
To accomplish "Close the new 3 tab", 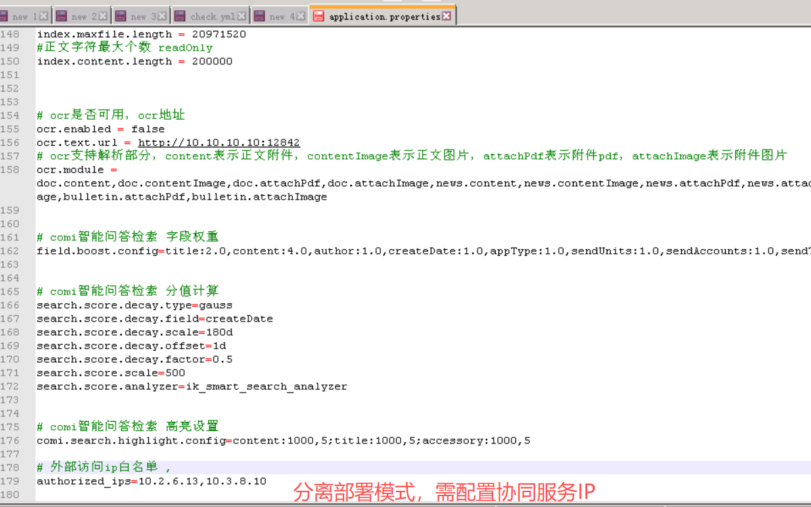I will tap(162, 16).
